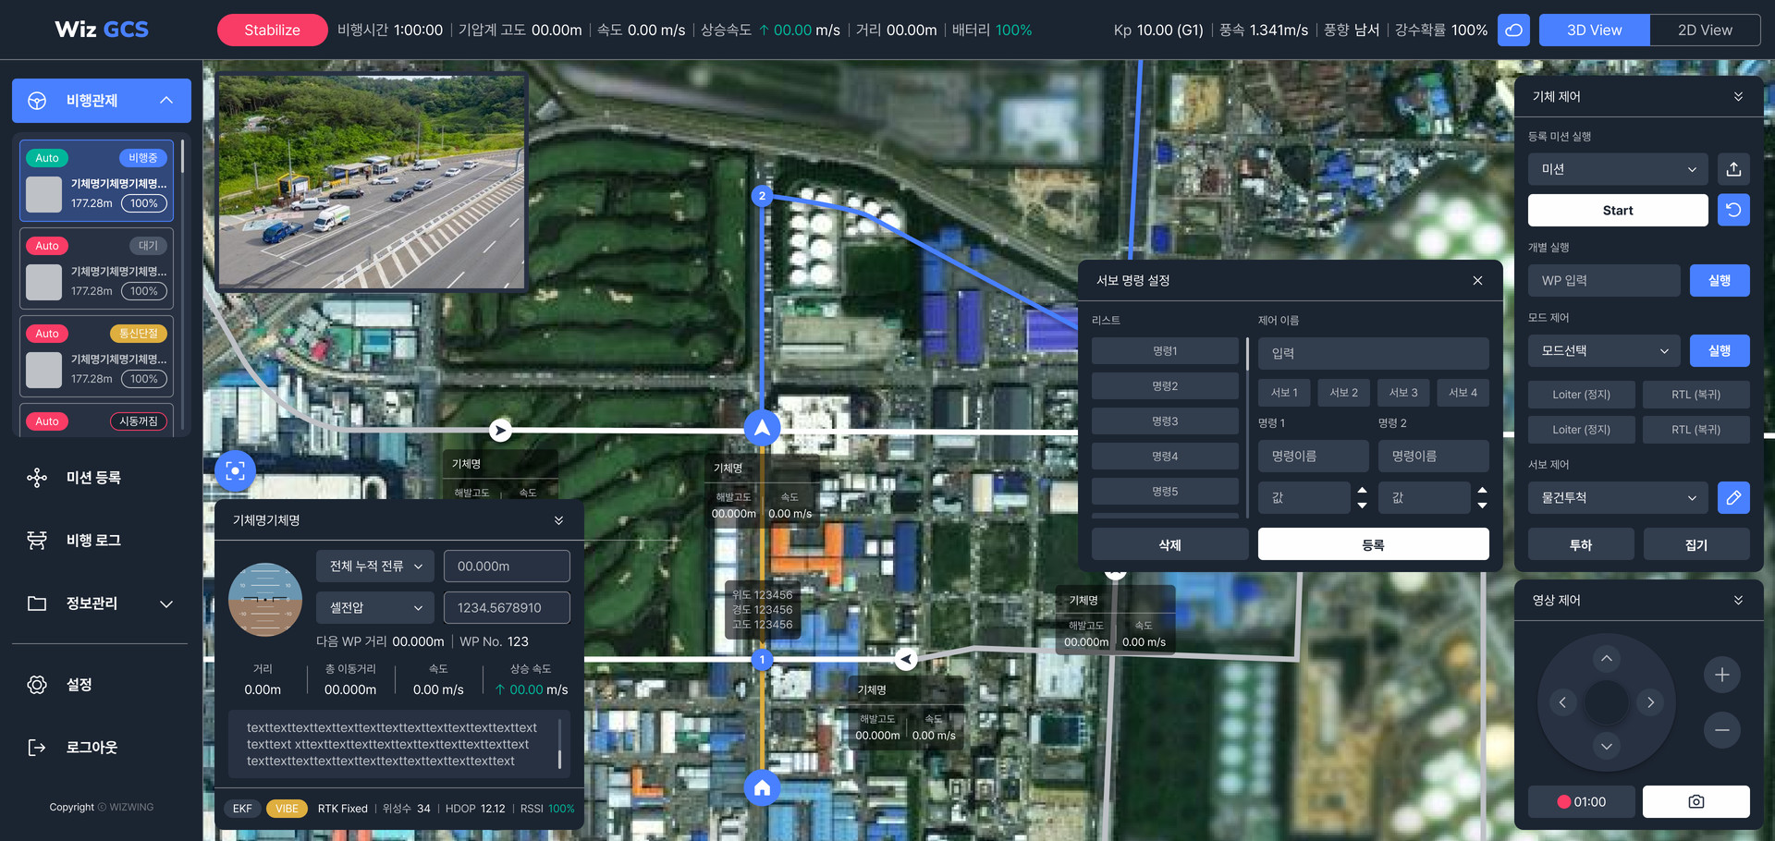Pan camera left with the gimbal arrow
The image size is (1775, 841).
tap(1562, 702)
